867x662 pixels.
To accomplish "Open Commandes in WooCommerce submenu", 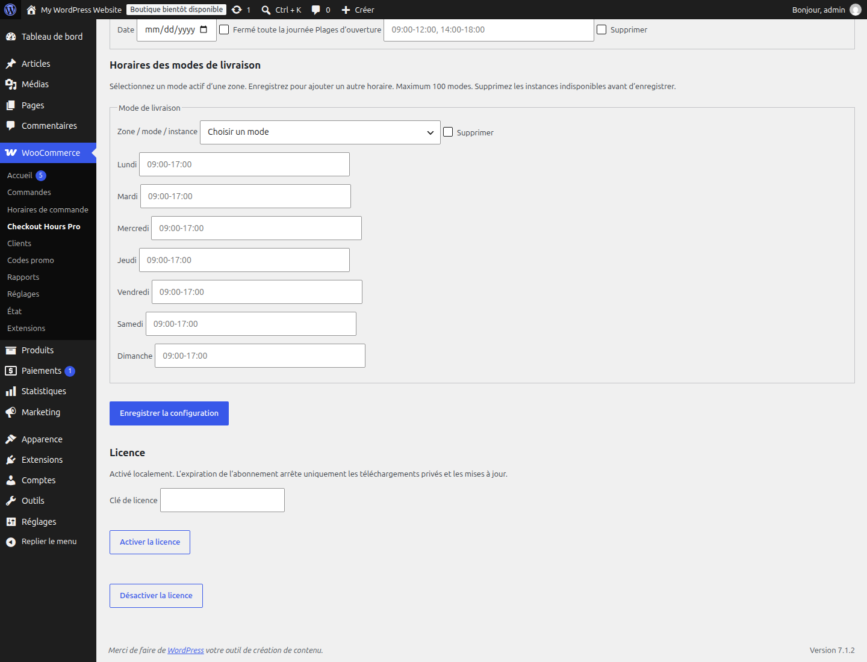I will click(29, 192).
